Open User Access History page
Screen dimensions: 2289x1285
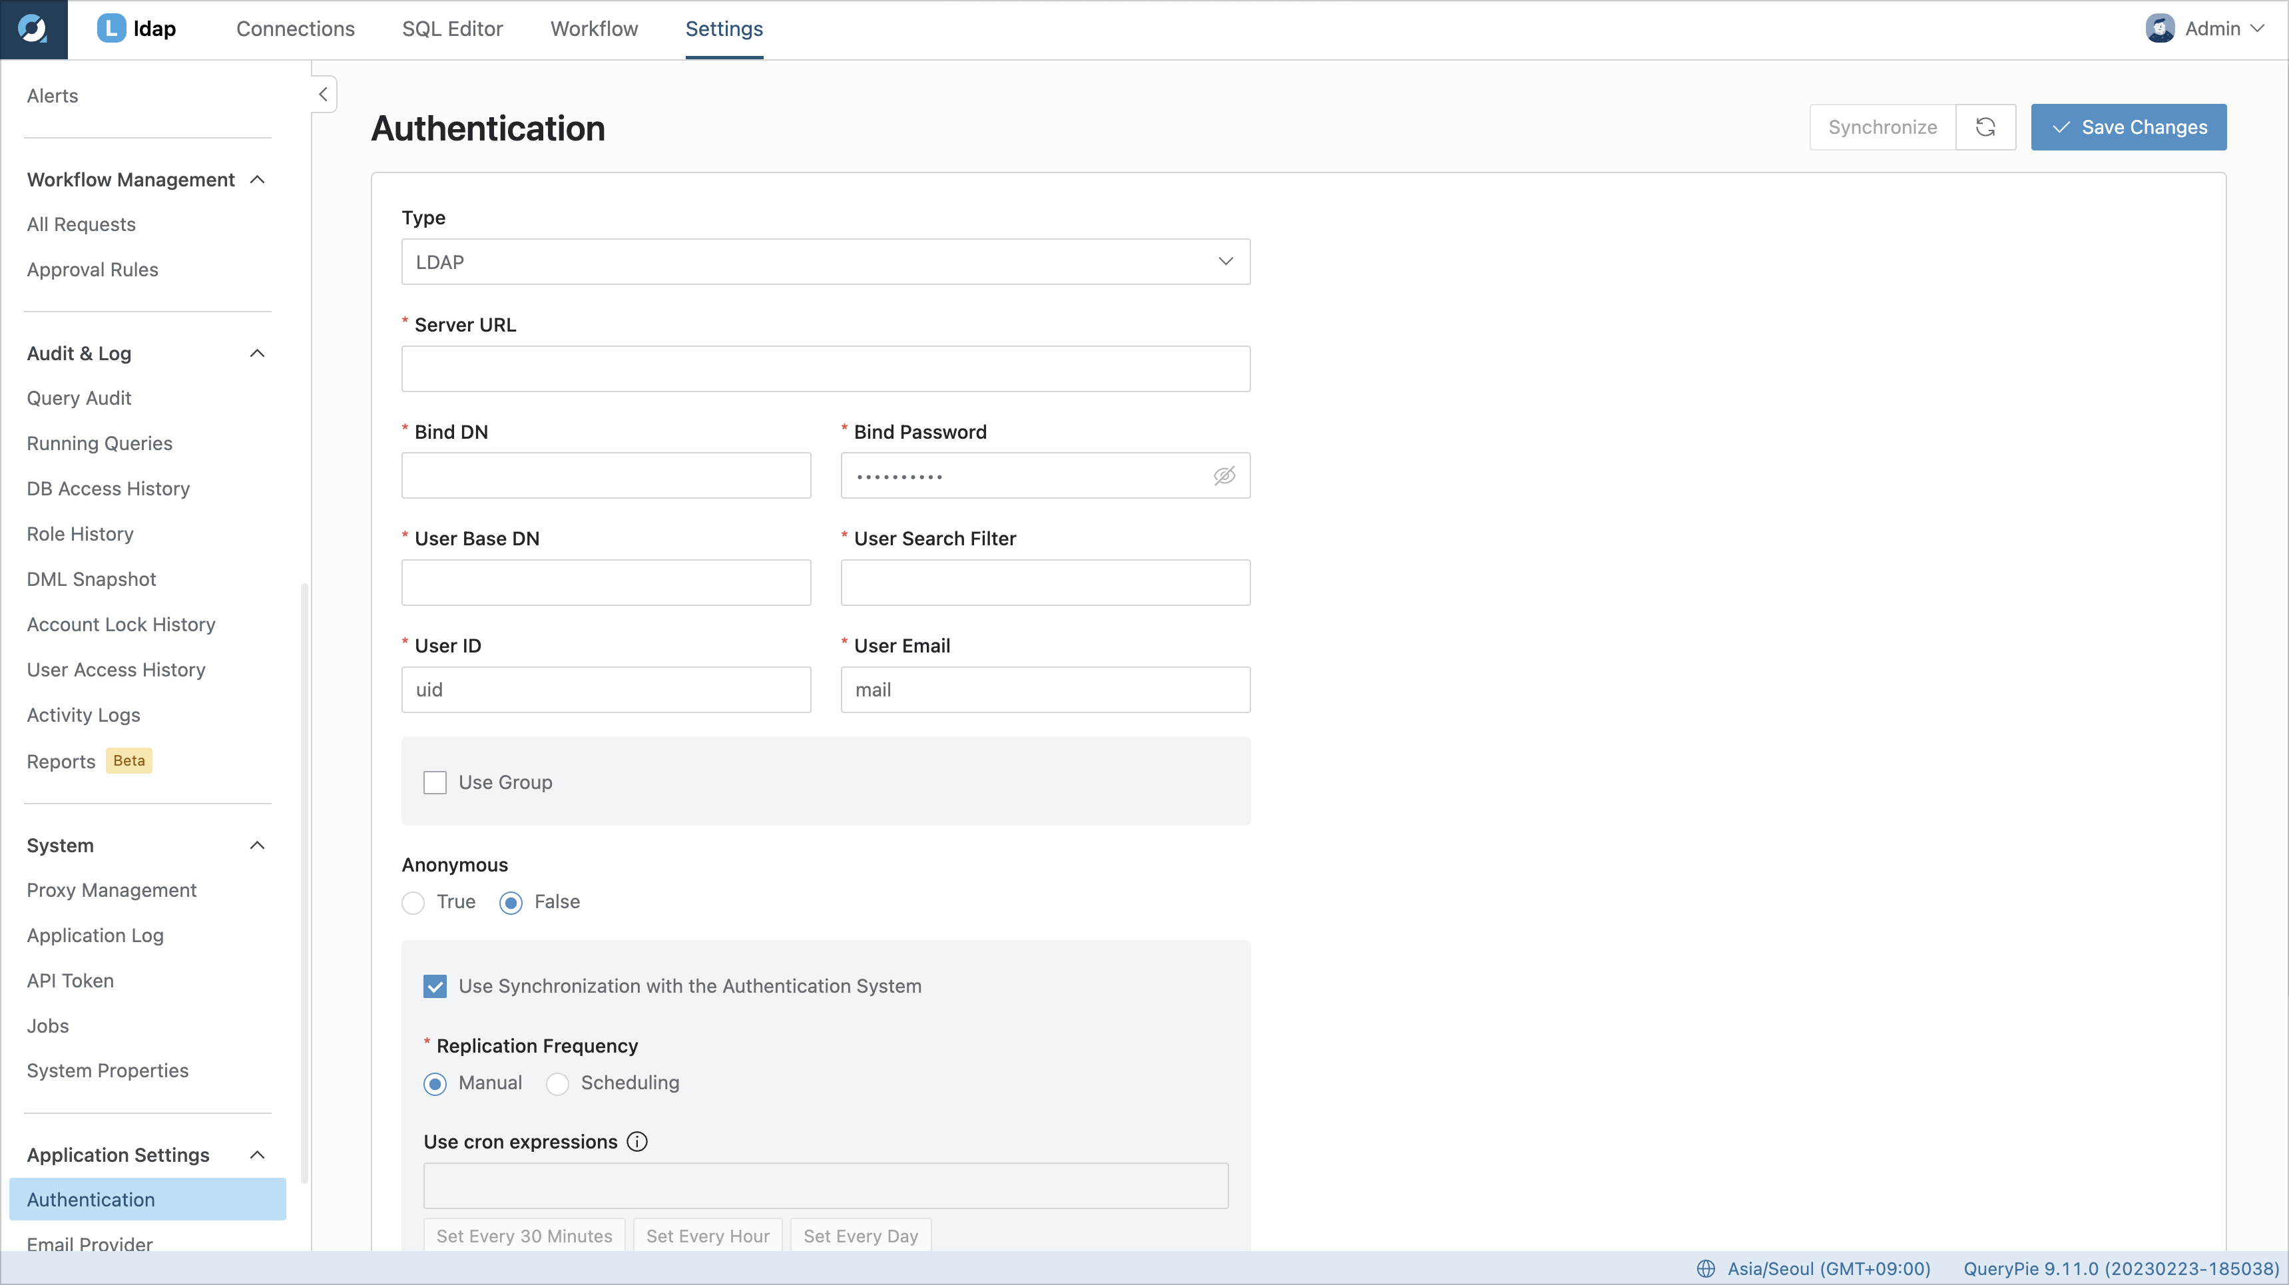pyautogui.click(x=117, y=670)
